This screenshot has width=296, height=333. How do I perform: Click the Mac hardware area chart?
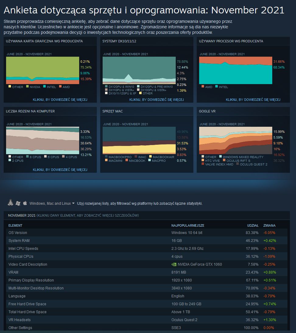[x=139, y=140]
